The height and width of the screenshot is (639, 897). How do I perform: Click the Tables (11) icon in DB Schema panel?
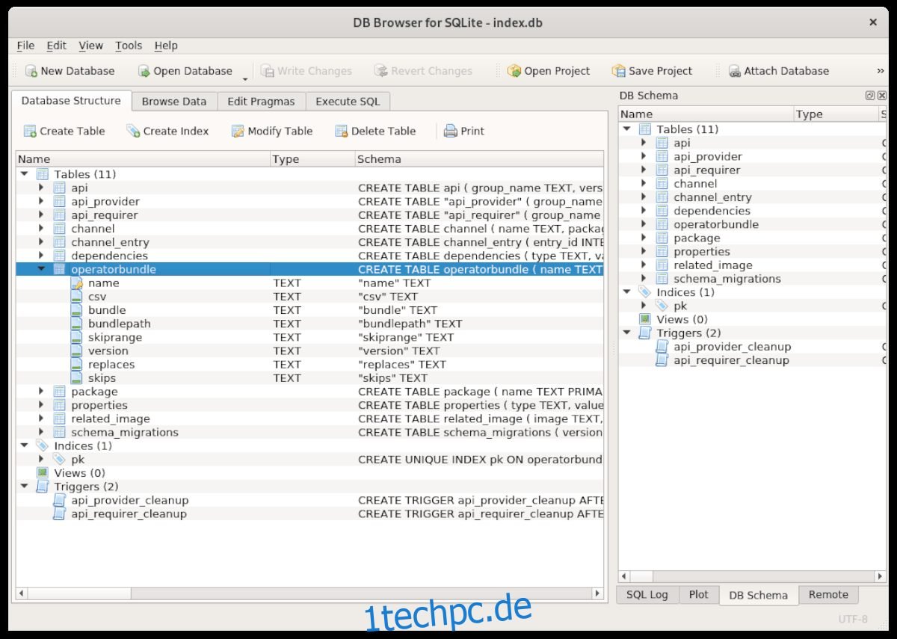(644, 129)
